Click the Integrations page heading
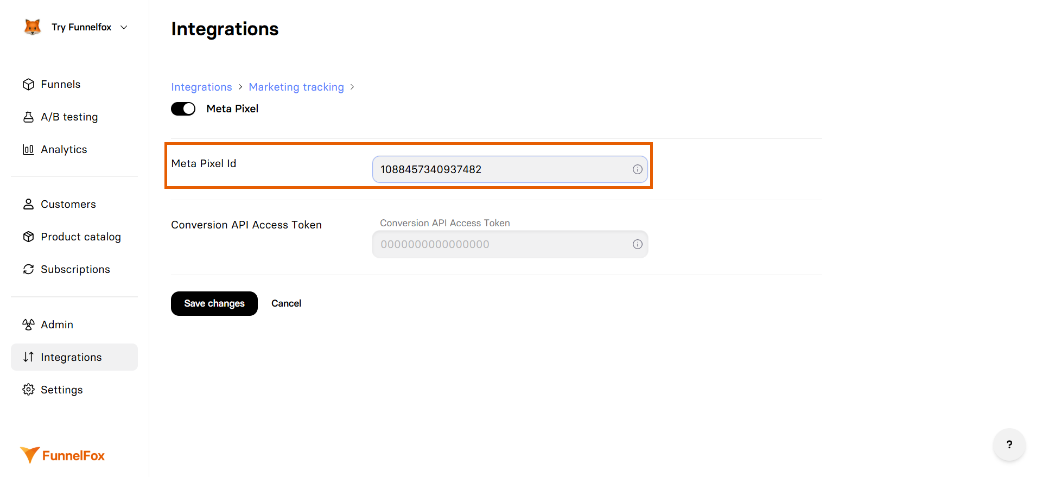 (225, 29)
